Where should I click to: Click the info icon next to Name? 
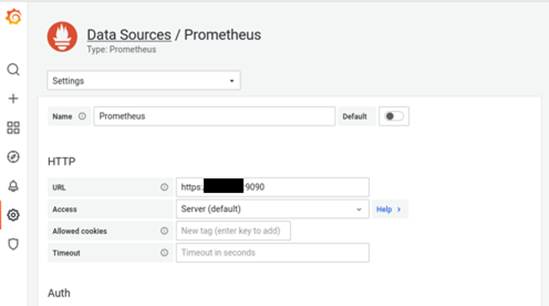(82, 116)
